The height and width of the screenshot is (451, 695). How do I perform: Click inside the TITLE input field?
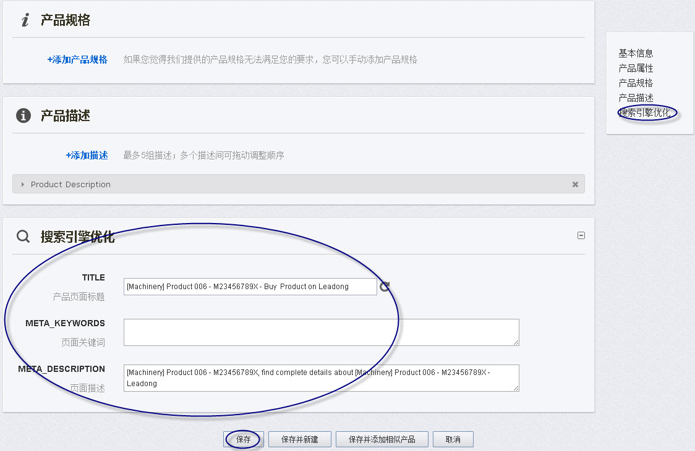[250, 286]
